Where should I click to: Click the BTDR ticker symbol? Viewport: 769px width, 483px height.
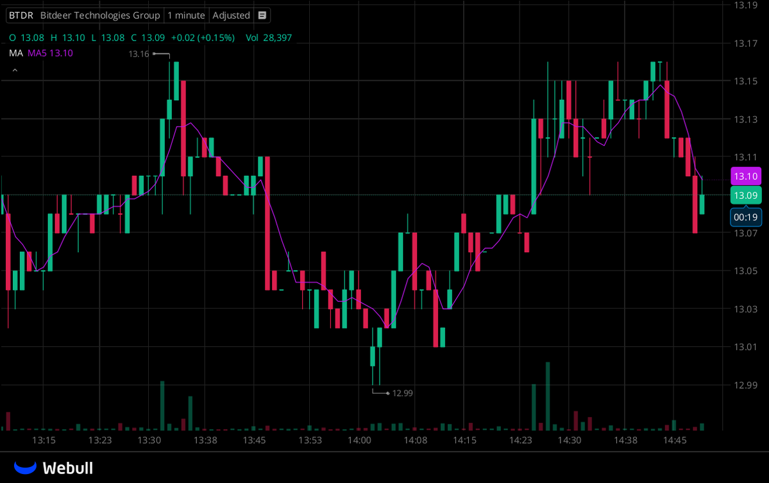pos(21,15)
